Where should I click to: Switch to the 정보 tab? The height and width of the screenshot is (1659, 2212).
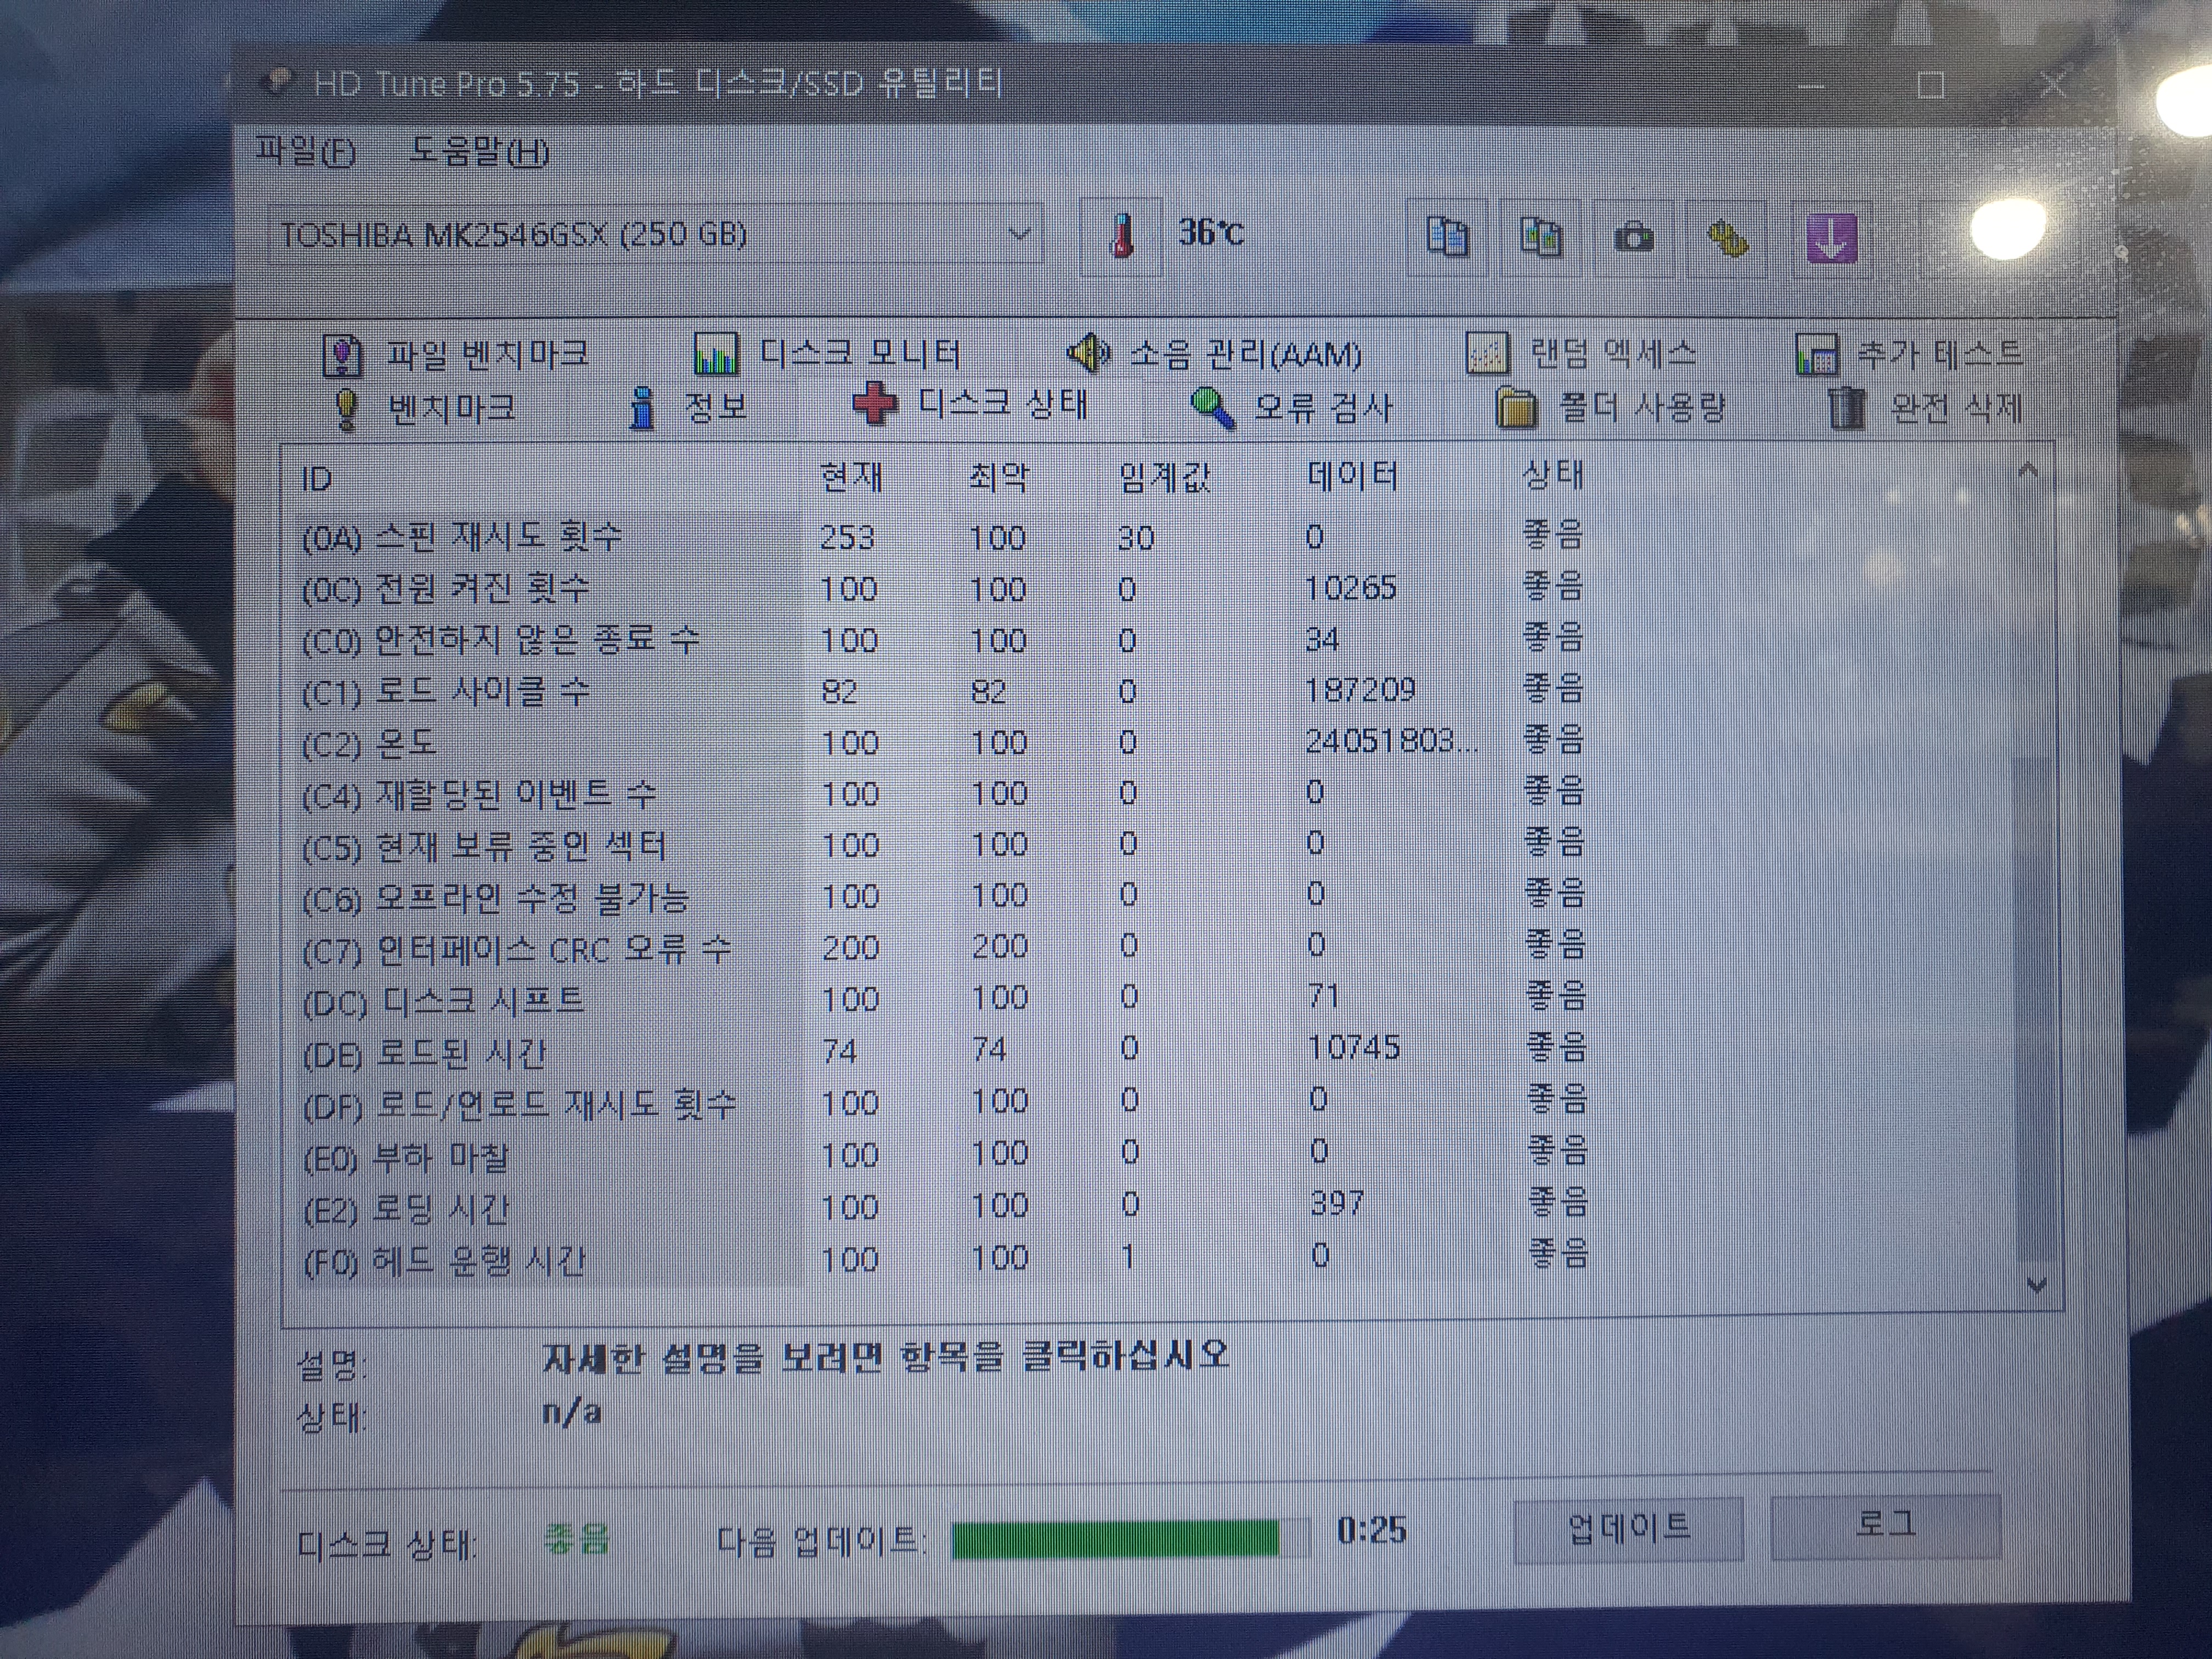688,407
